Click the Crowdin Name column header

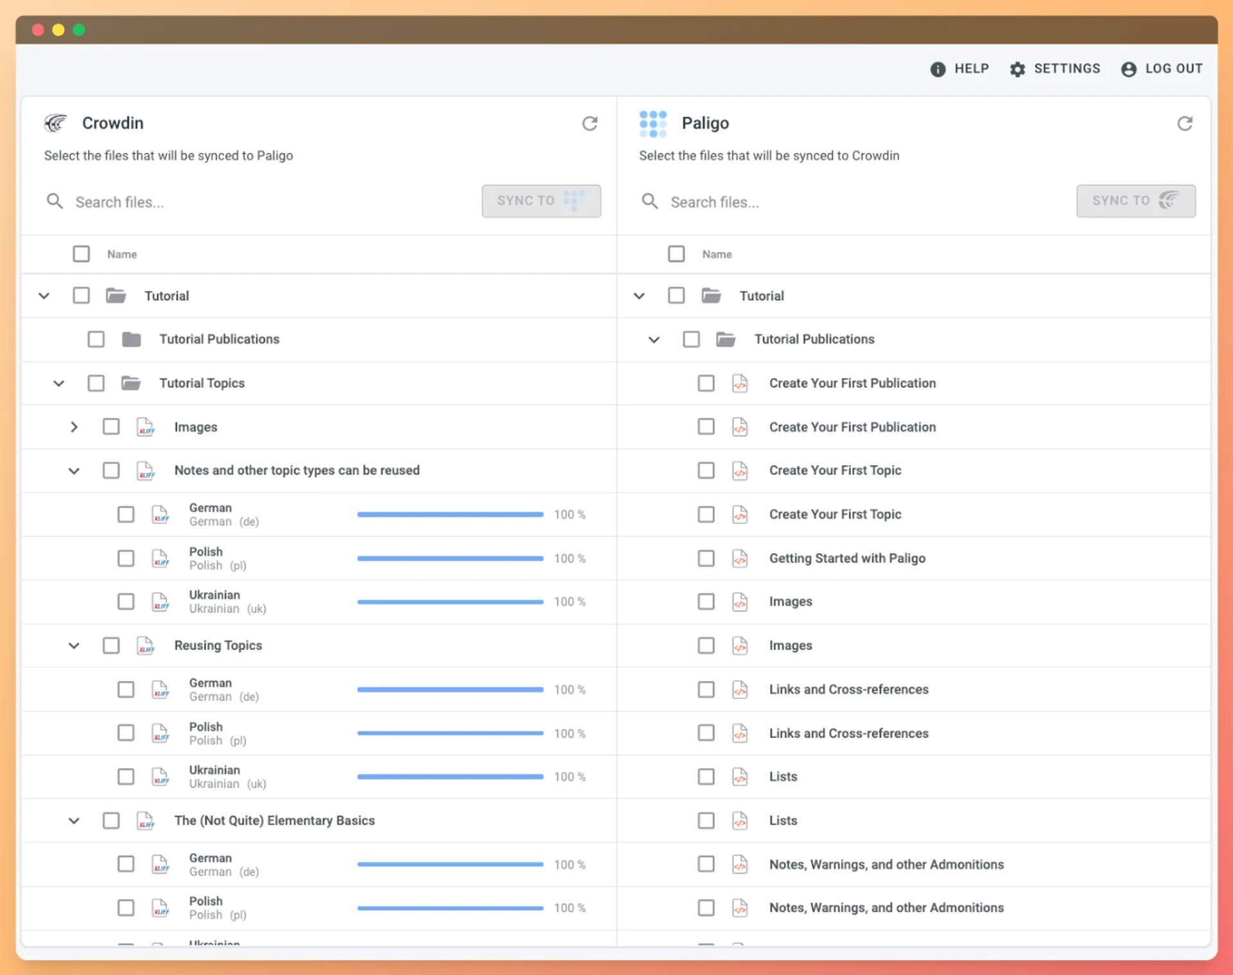[x=122, y=254]
